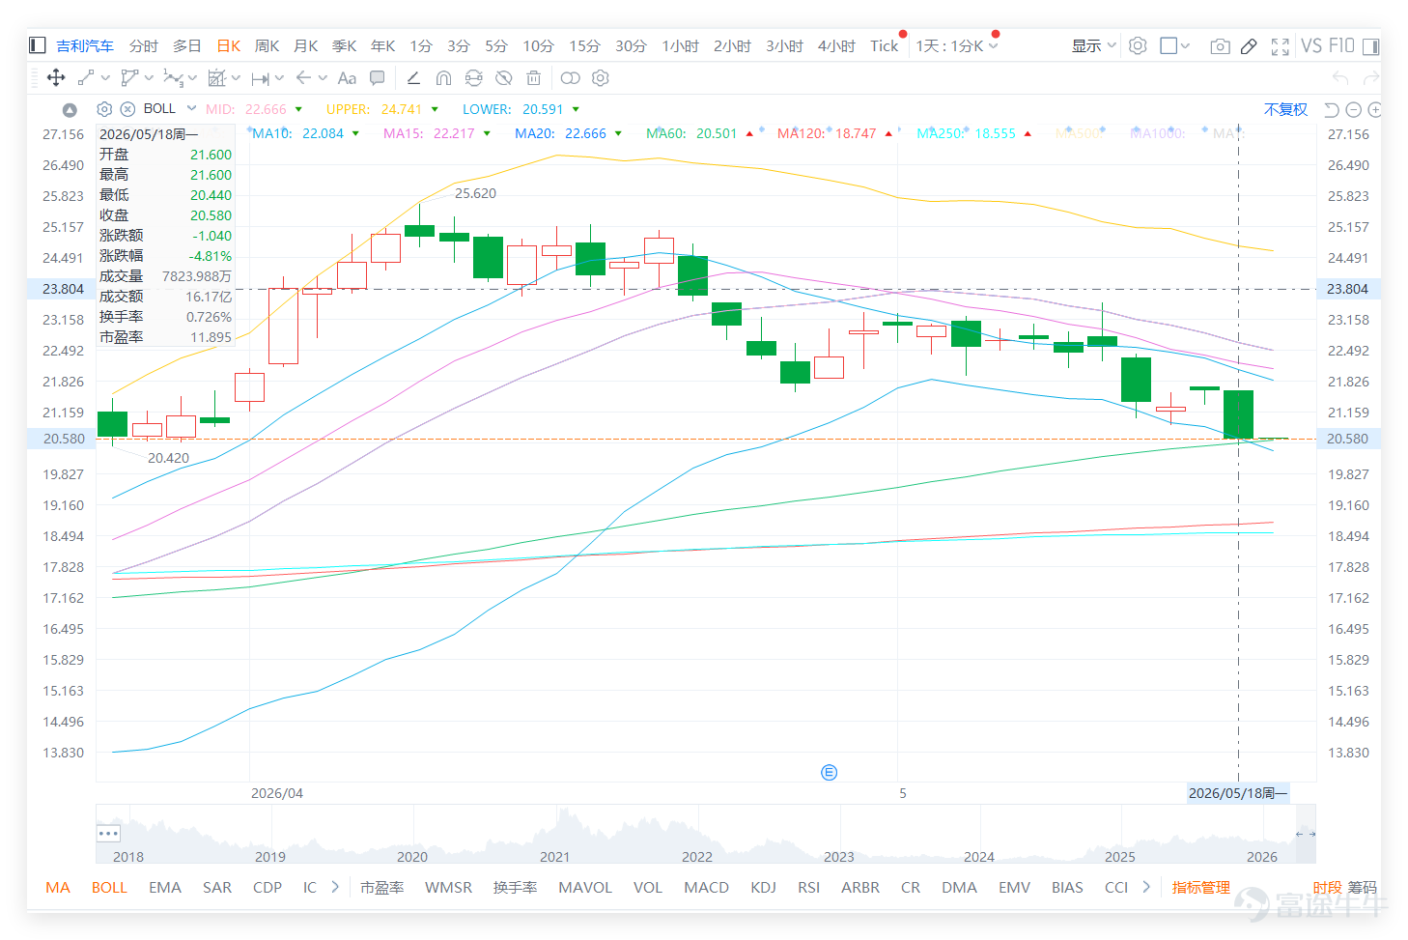The width and height of the screenshot is (1408, 940).
Task: Open drawing toolbar settings gear
Action: tap(601, 78)
